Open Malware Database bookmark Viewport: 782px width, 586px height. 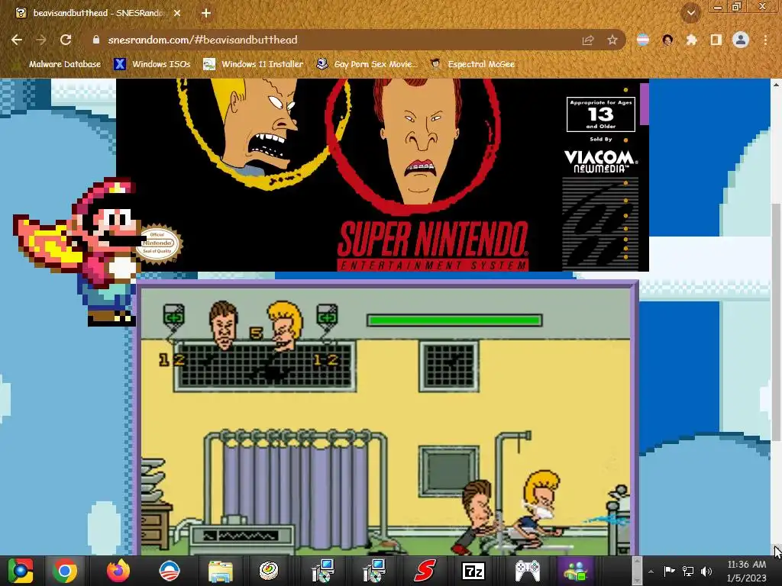pos(57,64)
